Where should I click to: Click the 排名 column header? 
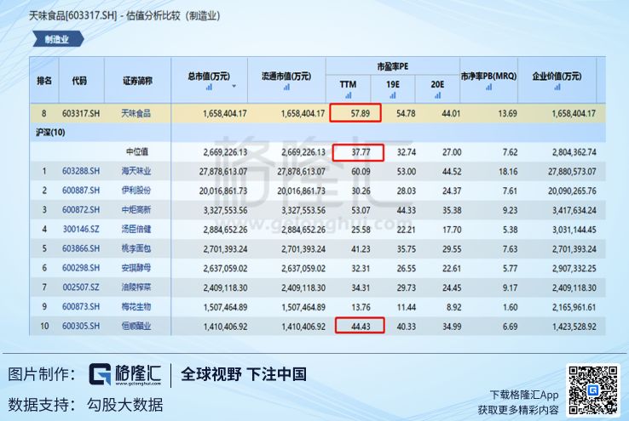point(44,80)
